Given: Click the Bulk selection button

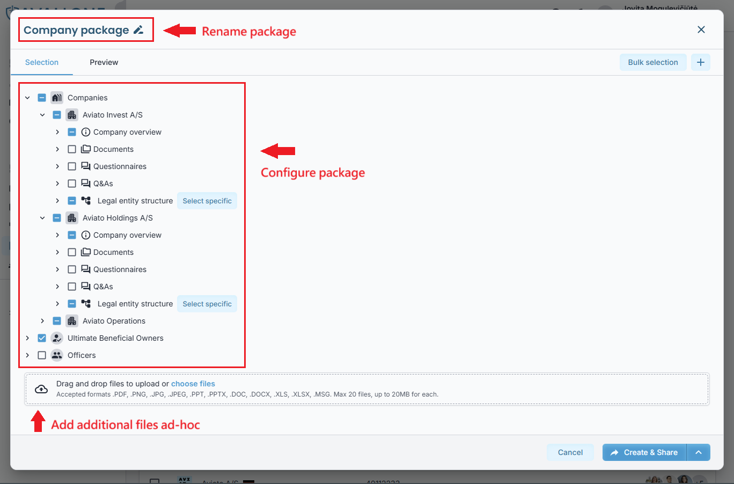Looking at the screenshot, I should point(653,62).
